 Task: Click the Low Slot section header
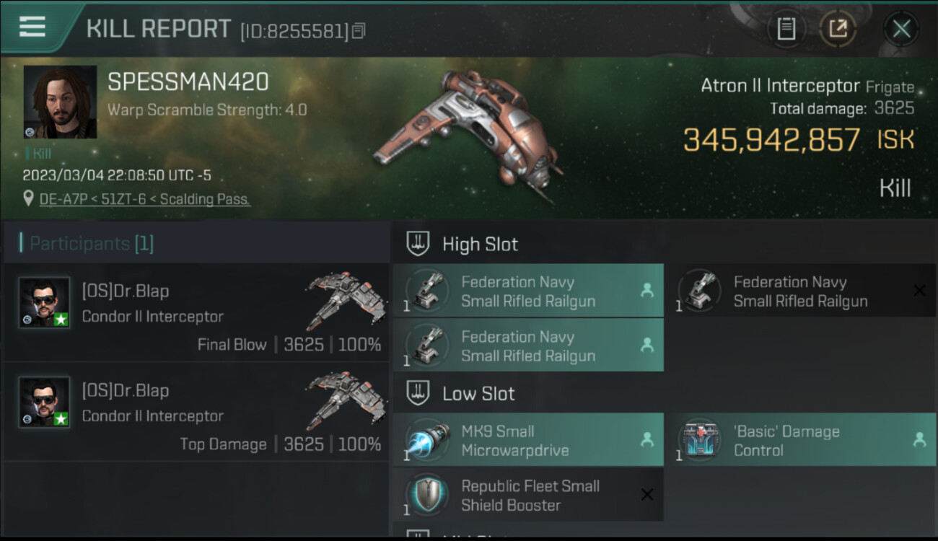coord(462,394)
